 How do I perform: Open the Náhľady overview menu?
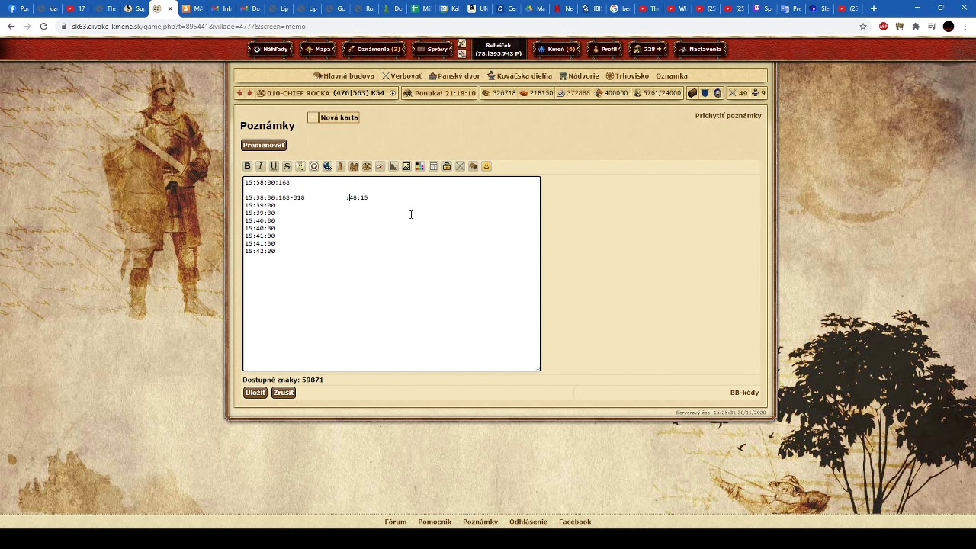pos(271,49)
